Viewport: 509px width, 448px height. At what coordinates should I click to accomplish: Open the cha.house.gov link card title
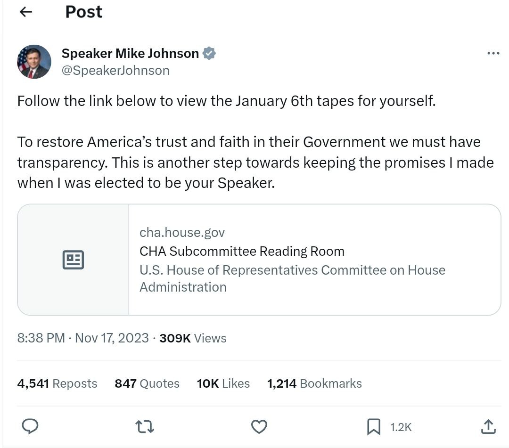pyautogui.click(x=242, y=251)
